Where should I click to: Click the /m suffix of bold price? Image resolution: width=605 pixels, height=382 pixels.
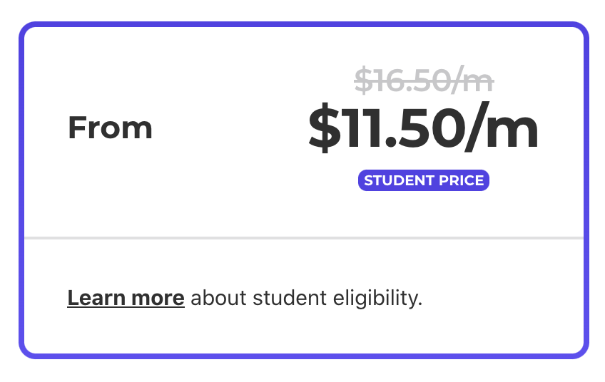[501, 128]
